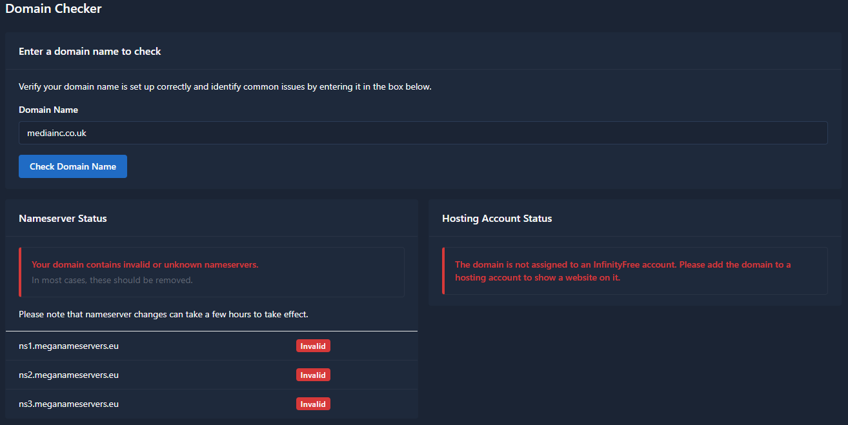This screenshot has width=848, height=425.
Task: Select the ns1.meganameservers.eu nameserver entry
Action: pyautogui.click(x=69, y=346)
